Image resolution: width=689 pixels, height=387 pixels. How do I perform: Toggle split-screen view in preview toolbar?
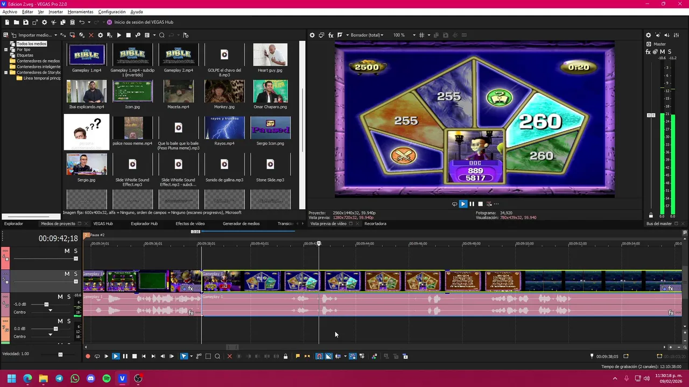coord(340,35)
